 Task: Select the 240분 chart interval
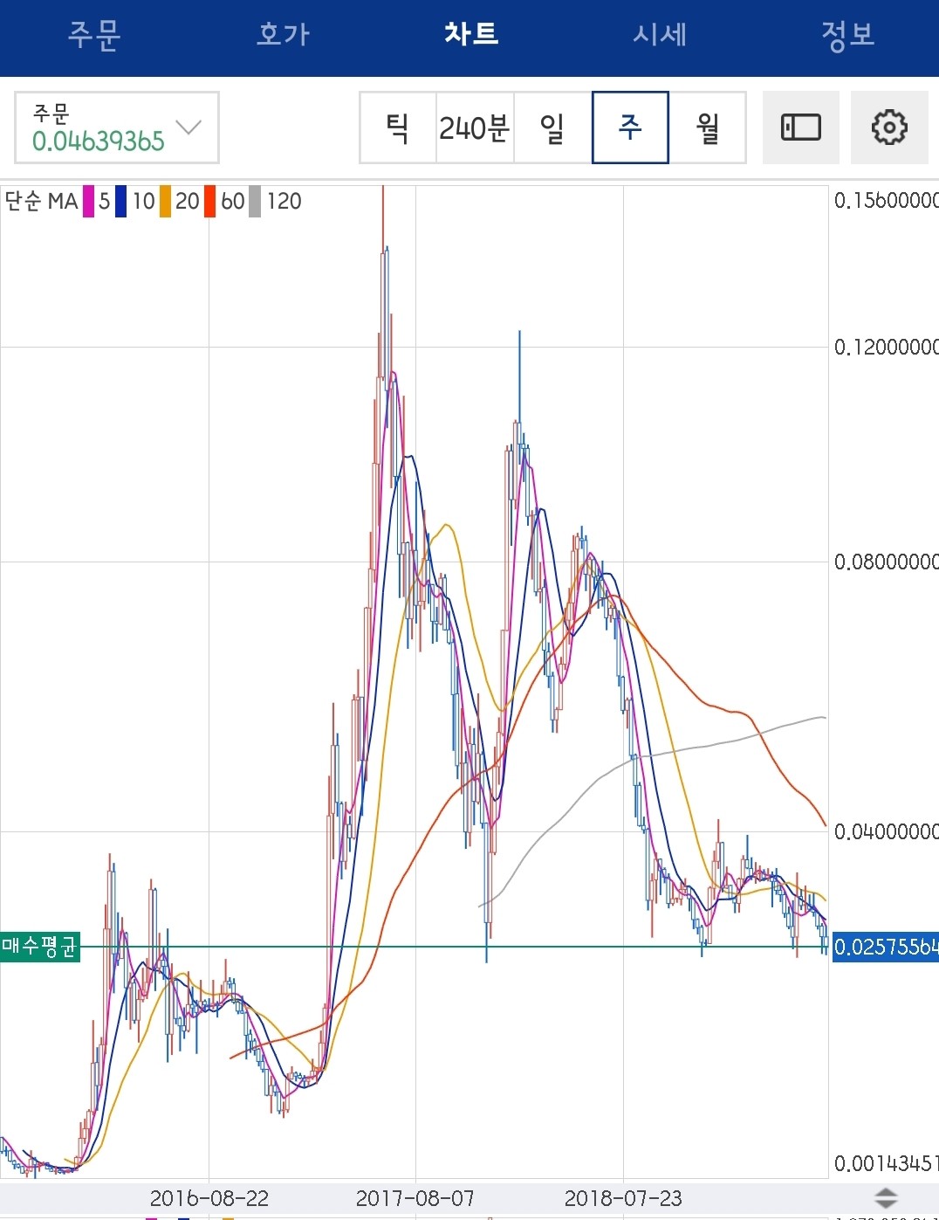pos(475,128)
